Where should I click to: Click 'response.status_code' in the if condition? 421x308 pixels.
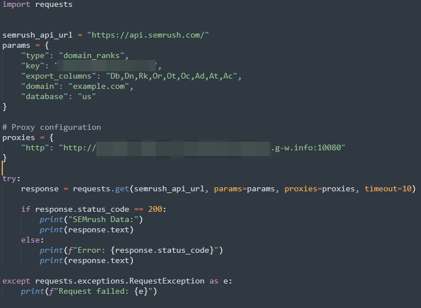click(x=82, y=209)
